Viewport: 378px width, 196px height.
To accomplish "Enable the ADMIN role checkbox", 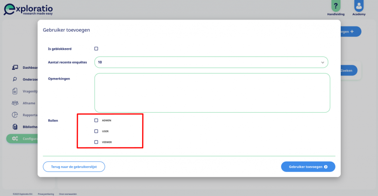I will 96,120.
